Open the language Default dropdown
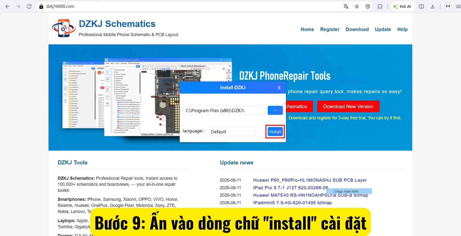 click(x=232, y=131)
